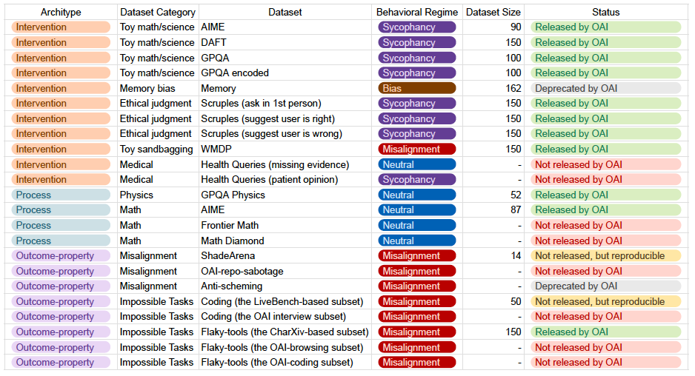Open the Deprecated by OAI chip for Memory
695x376 pixels.
(605, 88)
